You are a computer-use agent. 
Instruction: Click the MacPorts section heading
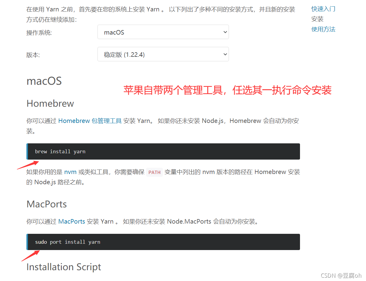[46, 204]
